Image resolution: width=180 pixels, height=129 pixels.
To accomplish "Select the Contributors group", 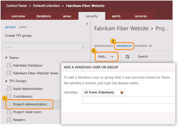I will coord(23,96).
